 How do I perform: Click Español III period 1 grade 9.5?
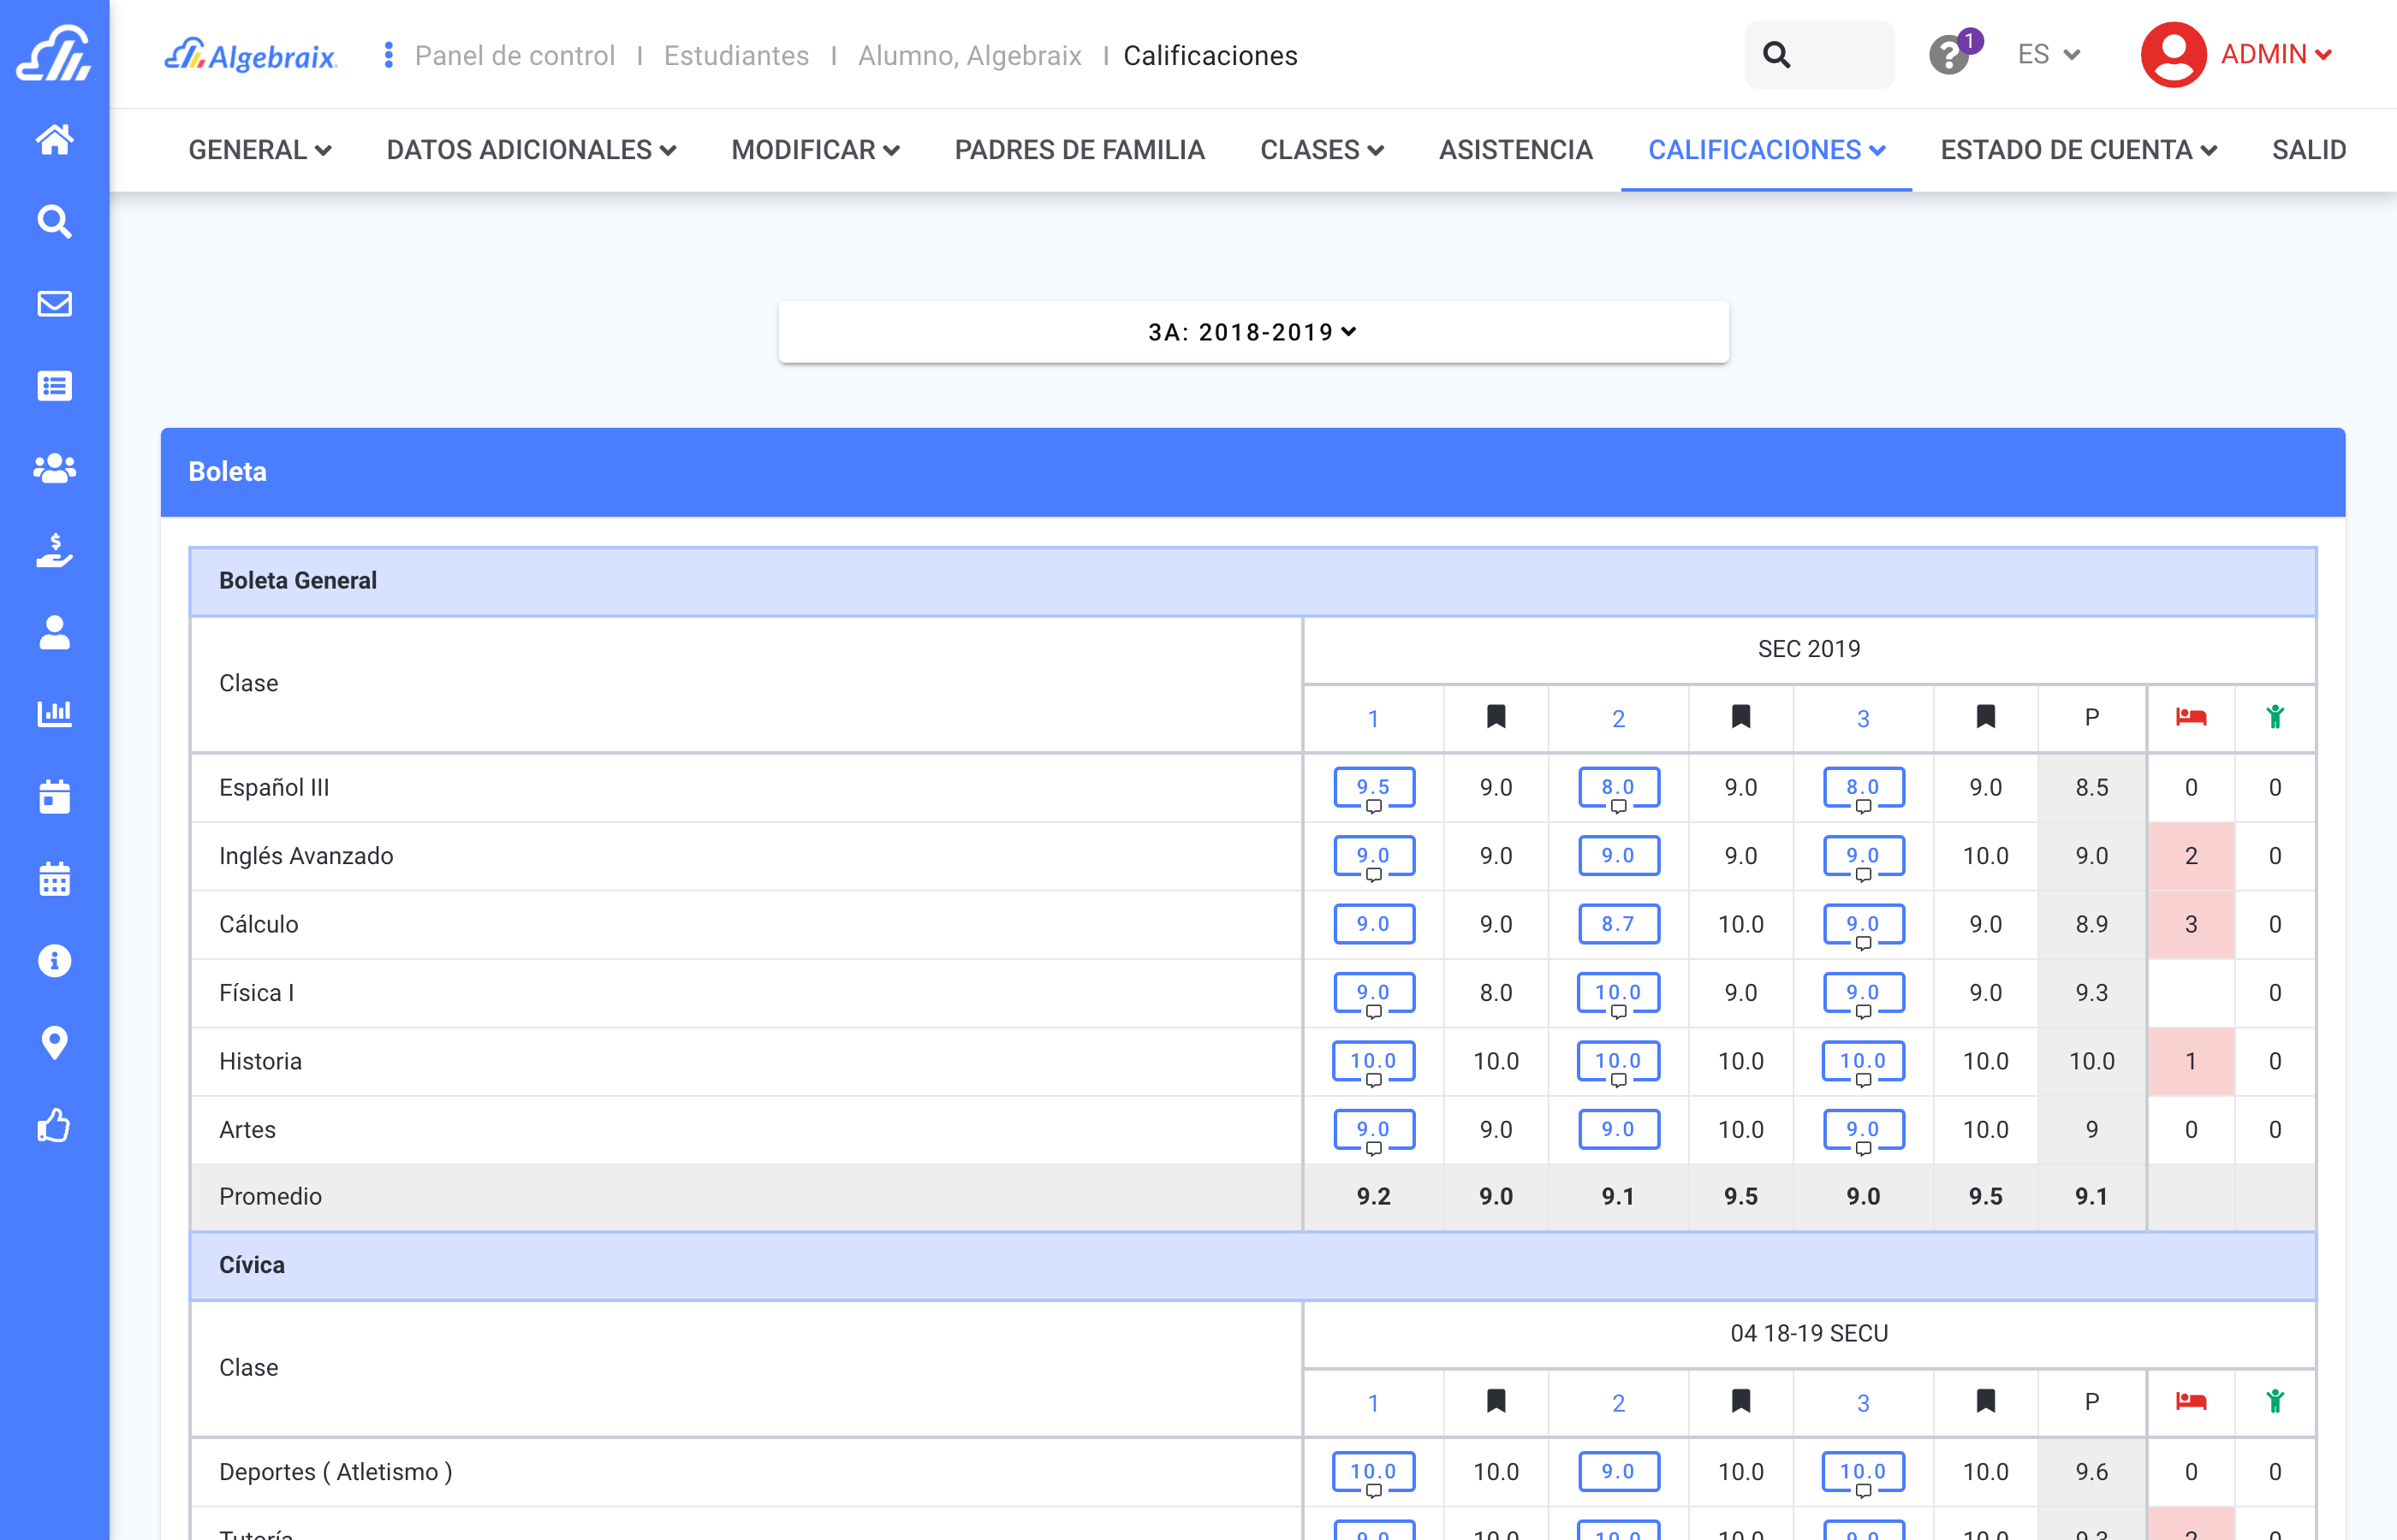tap(1372, 787)
